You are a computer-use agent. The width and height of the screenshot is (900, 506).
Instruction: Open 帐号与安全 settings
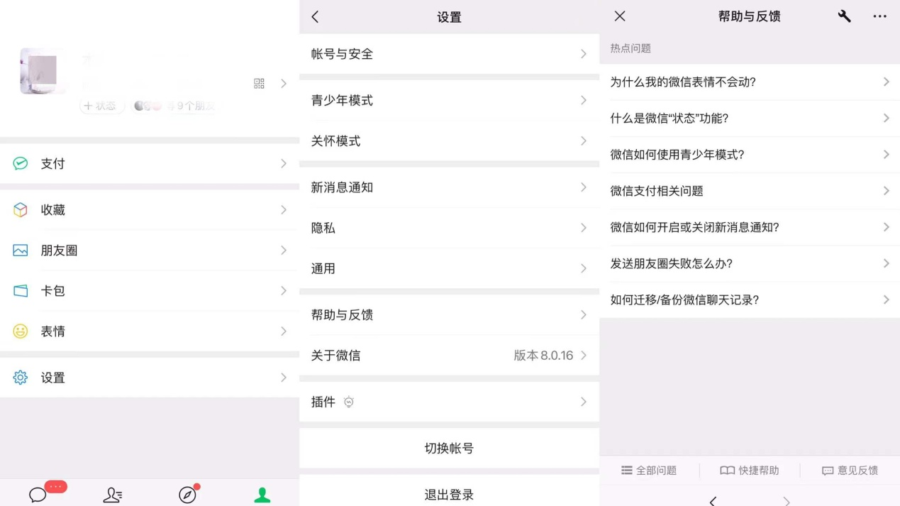pos(450,54)
